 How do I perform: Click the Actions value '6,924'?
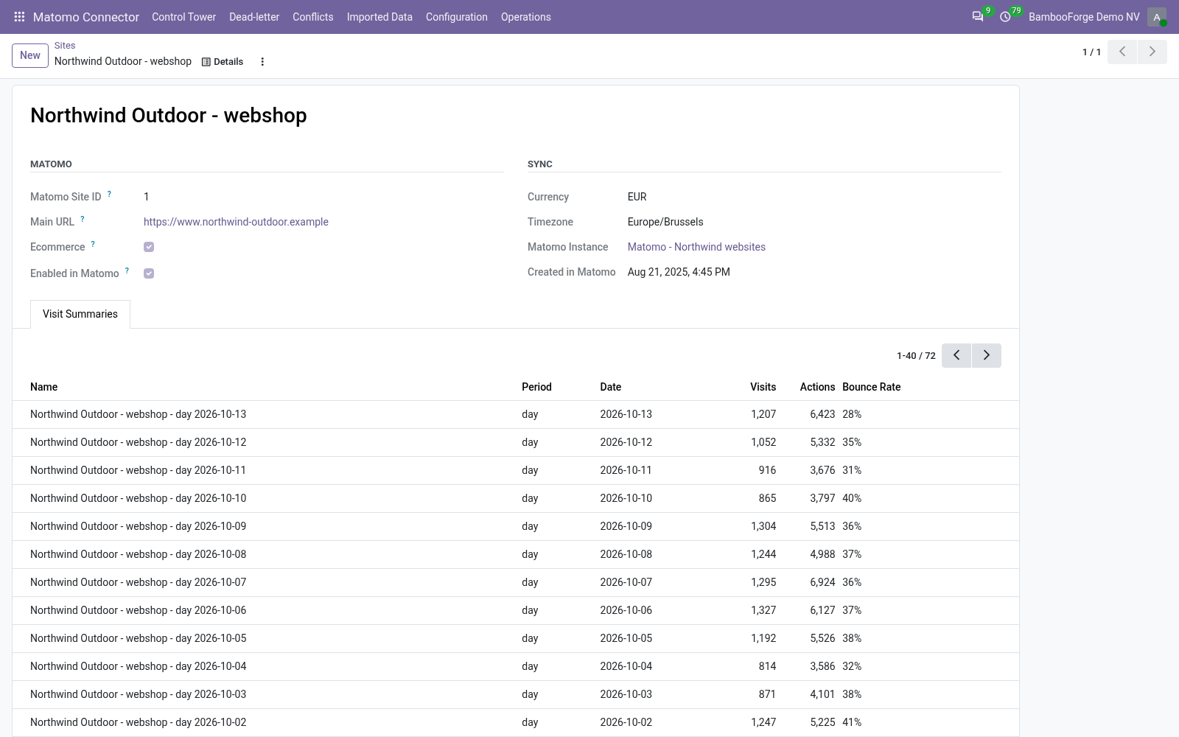822,582
